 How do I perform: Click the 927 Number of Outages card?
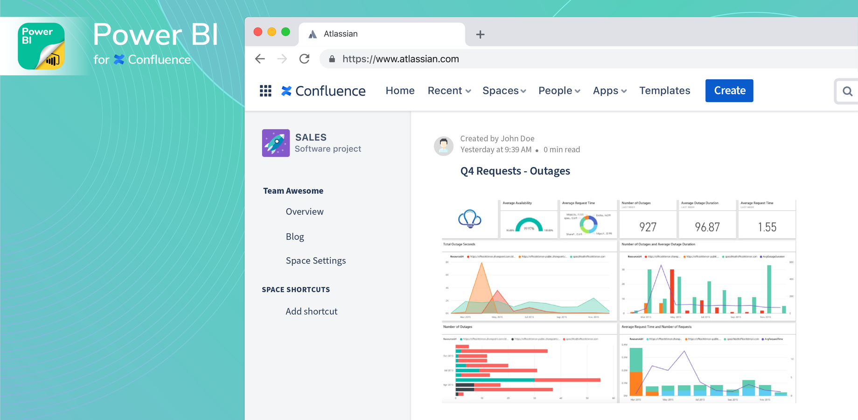click(x=648, y=219)
